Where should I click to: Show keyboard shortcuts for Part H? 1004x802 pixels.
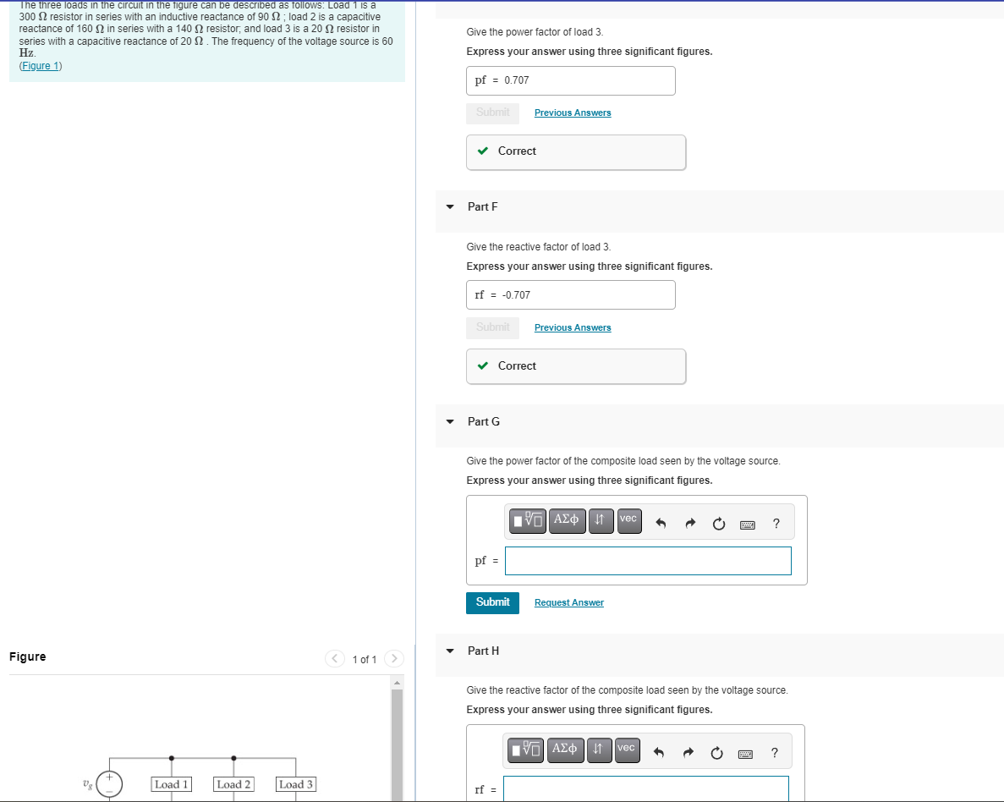click(x=745, y=755)
